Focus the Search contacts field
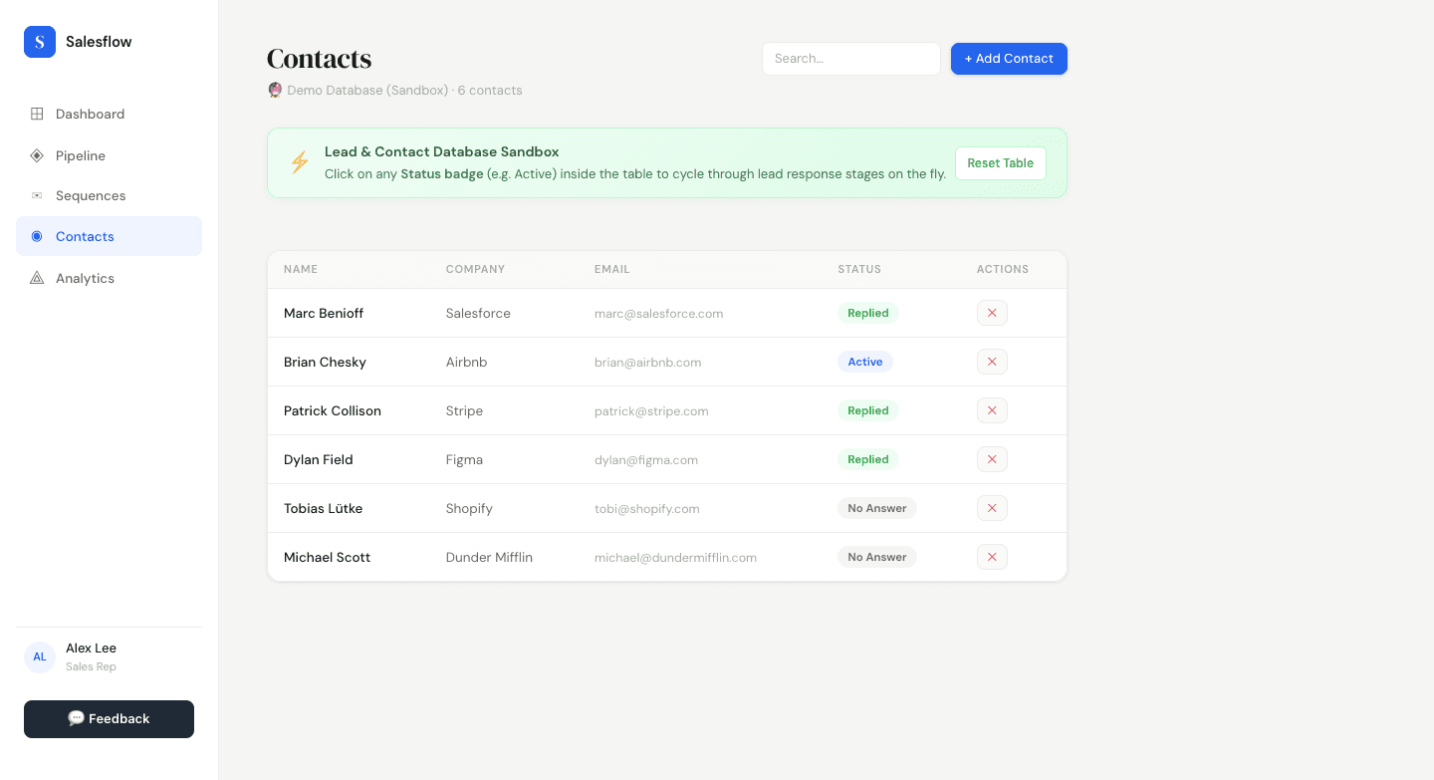 851,59
